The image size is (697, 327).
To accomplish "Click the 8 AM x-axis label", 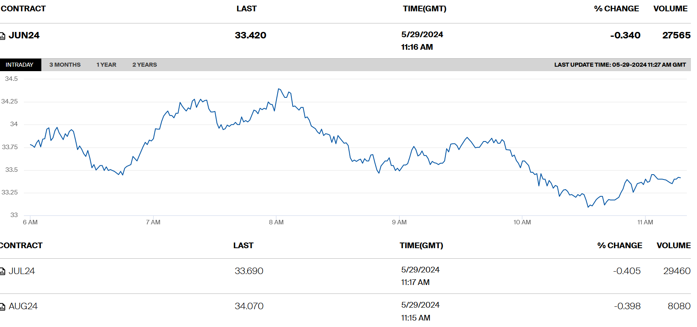I will pyautogui.click(x=276, y=222).
